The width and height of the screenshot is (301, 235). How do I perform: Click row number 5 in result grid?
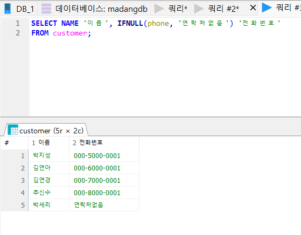point(15,205)
